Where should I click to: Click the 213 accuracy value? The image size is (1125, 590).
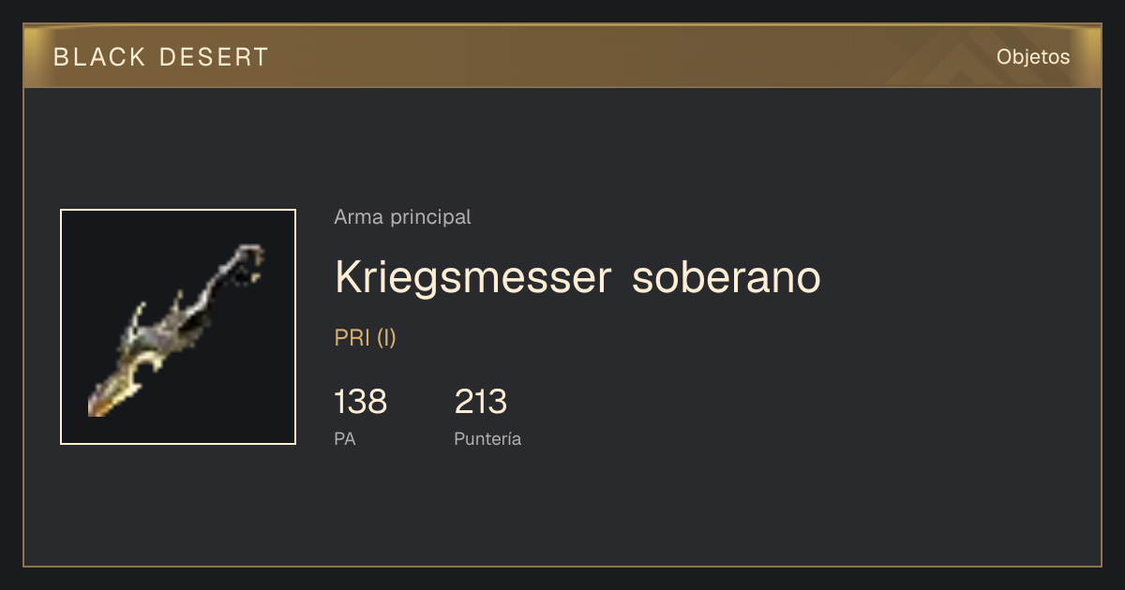pos(481,402)
